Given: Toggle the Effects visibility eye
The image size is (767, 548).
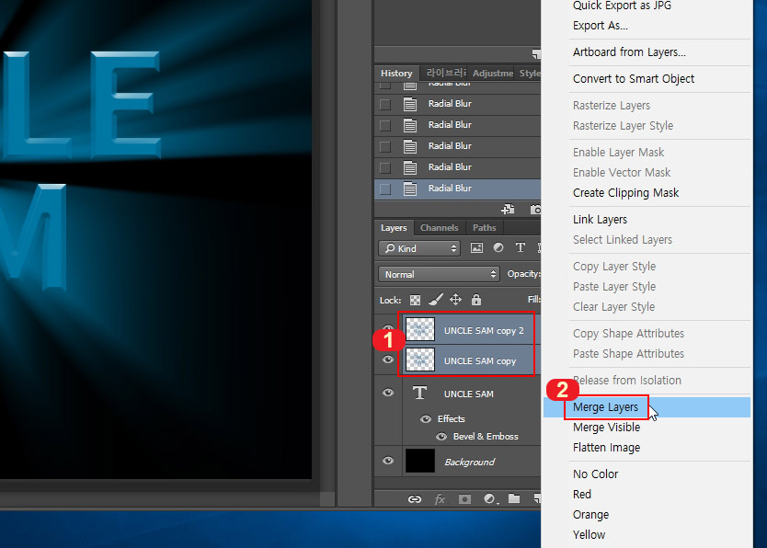Looking at the screenshot, I should pos(426,419).
